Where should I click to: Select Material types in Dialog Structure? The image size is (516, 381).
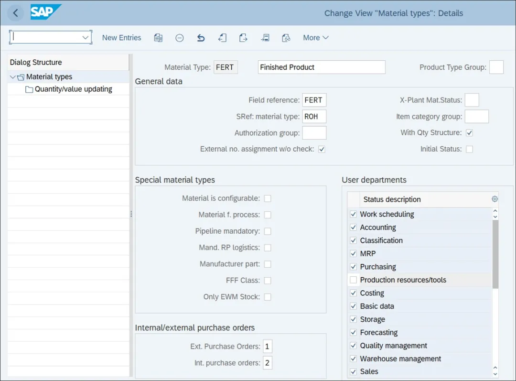pos(49,77)
